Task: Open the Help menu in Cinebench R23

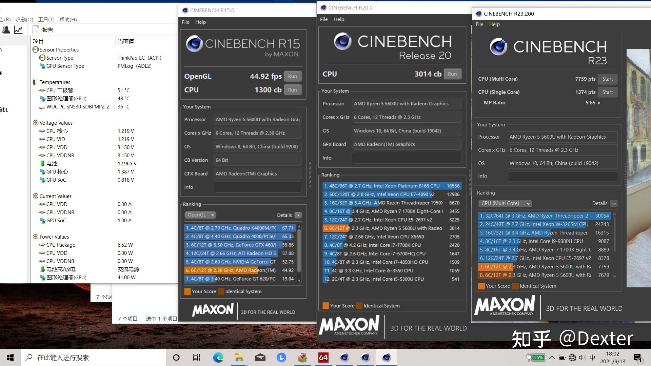Action: pyautogui.click(x=494, y=24)
